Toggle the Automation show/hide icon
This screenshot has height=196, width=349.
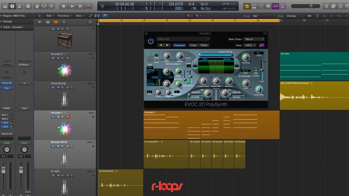(90, 16)
